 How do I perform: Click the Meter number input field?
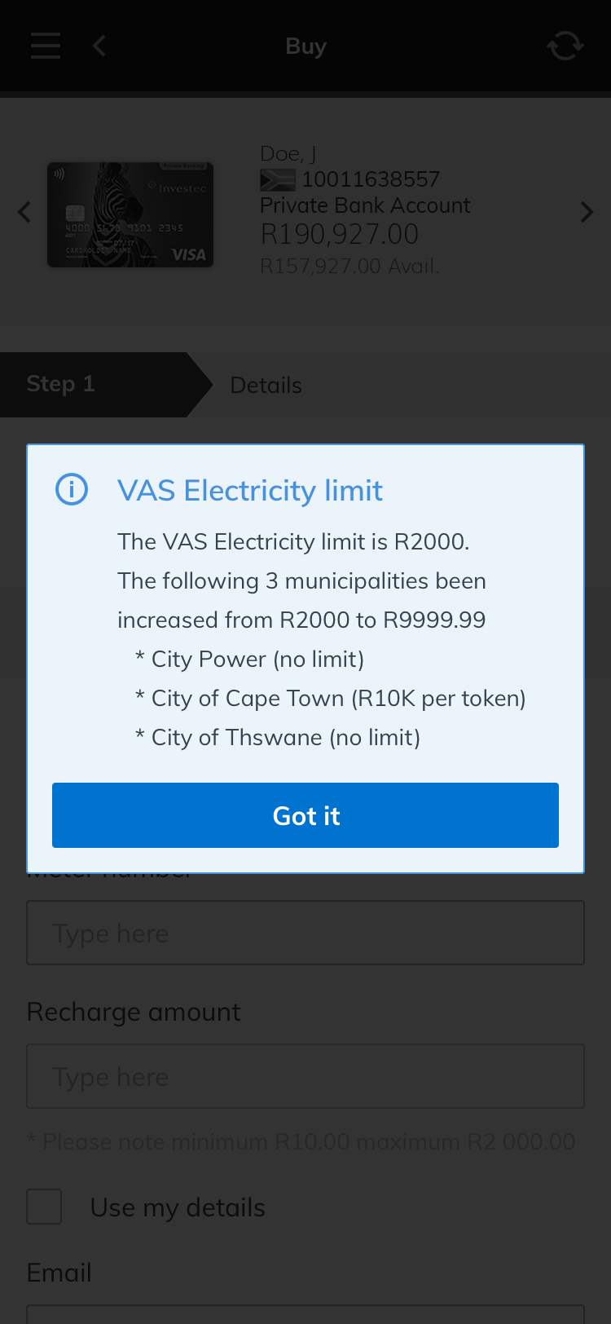tap(305, 933)
